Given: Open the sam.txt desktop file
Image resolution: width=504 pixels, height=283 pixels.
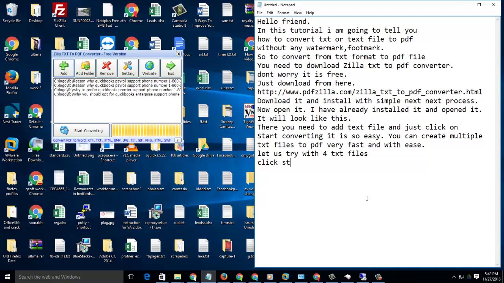Looking at the screenshot, I should (x=227, y=13).
